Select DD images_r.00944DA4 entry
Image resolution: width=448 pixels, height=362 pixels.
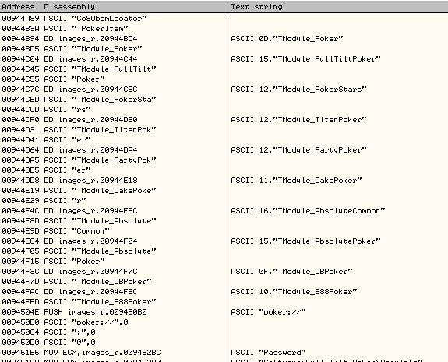tap(90, 150)
